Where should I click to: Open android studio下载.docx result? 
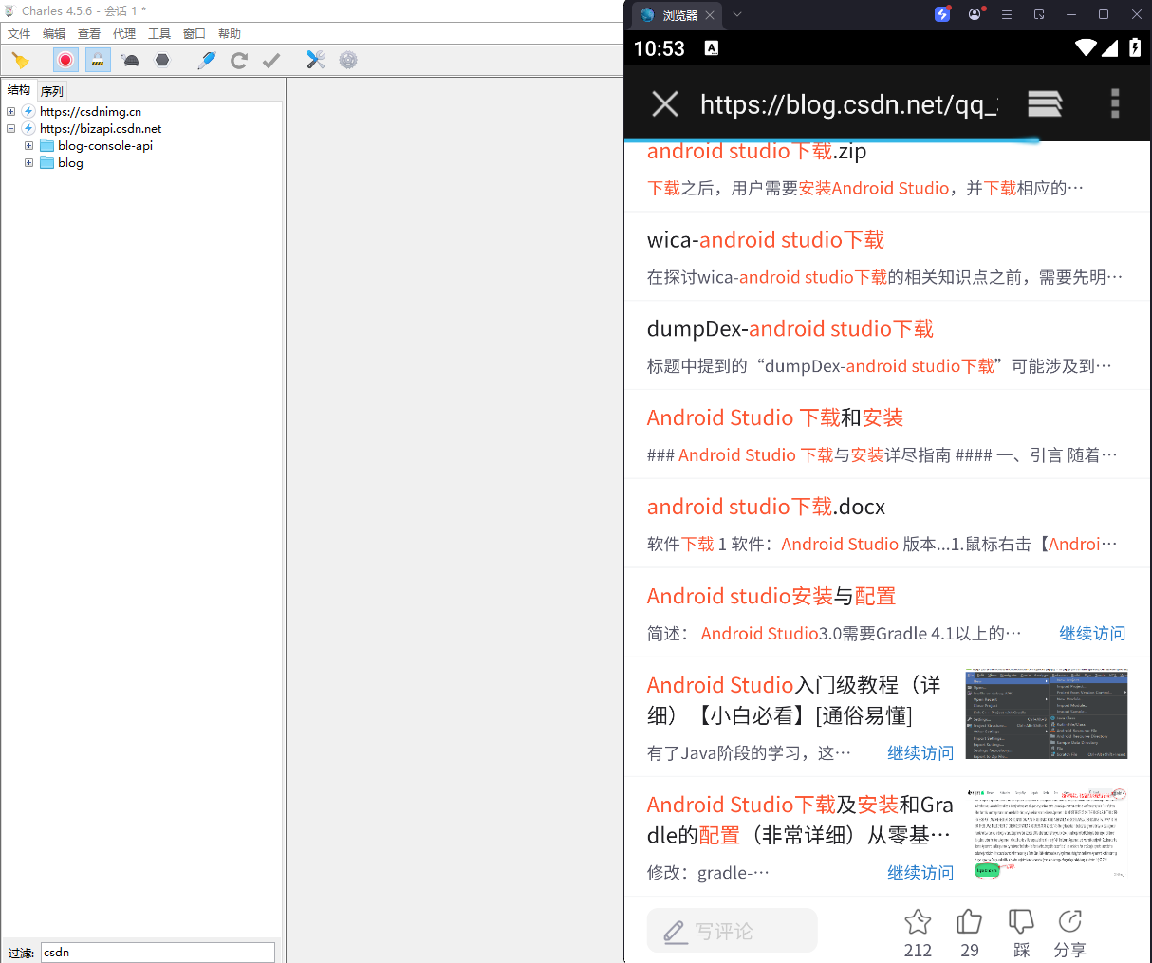click(x=766, y=508)
